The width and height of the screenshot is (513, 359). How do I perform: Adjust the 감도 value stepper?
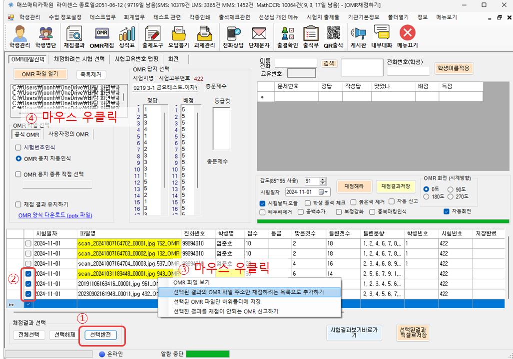(323, 181)
